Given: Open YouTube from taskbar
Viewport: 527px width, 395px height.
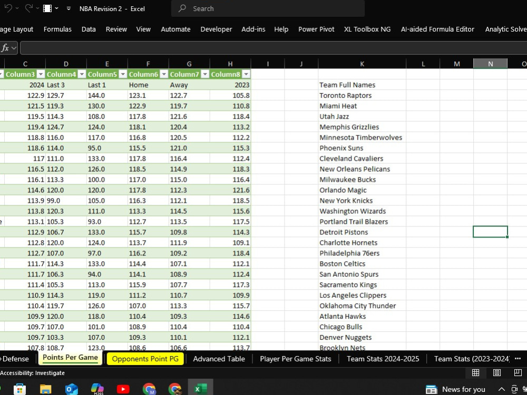Looking at the screenshot, I should click(123, 389).
